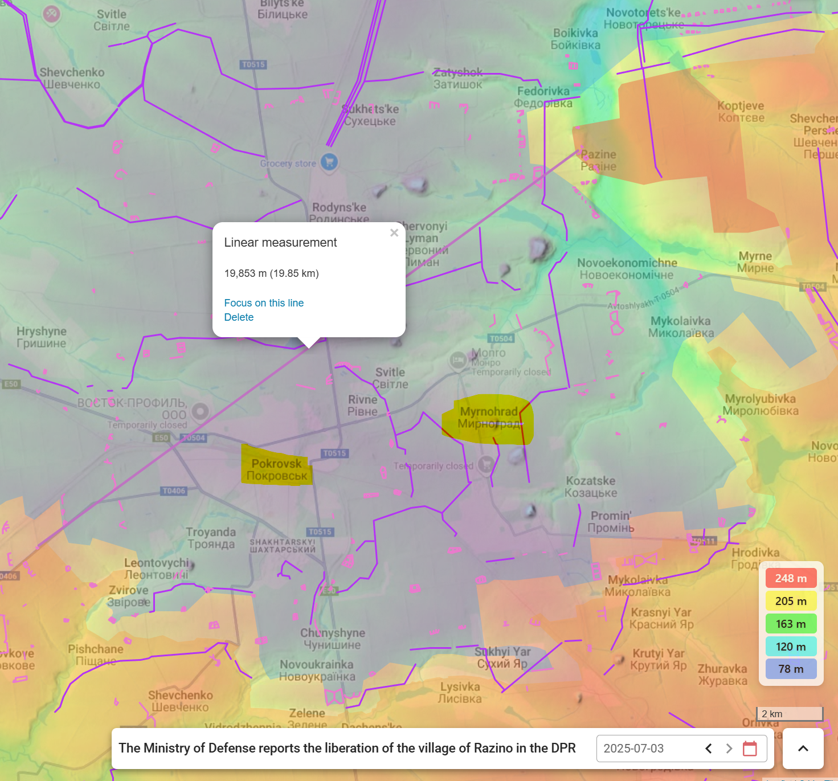Viewport: 838px width, 781px height.
Task: Click the Krutyi Yar village label
Action: click(x=659, y=659)
